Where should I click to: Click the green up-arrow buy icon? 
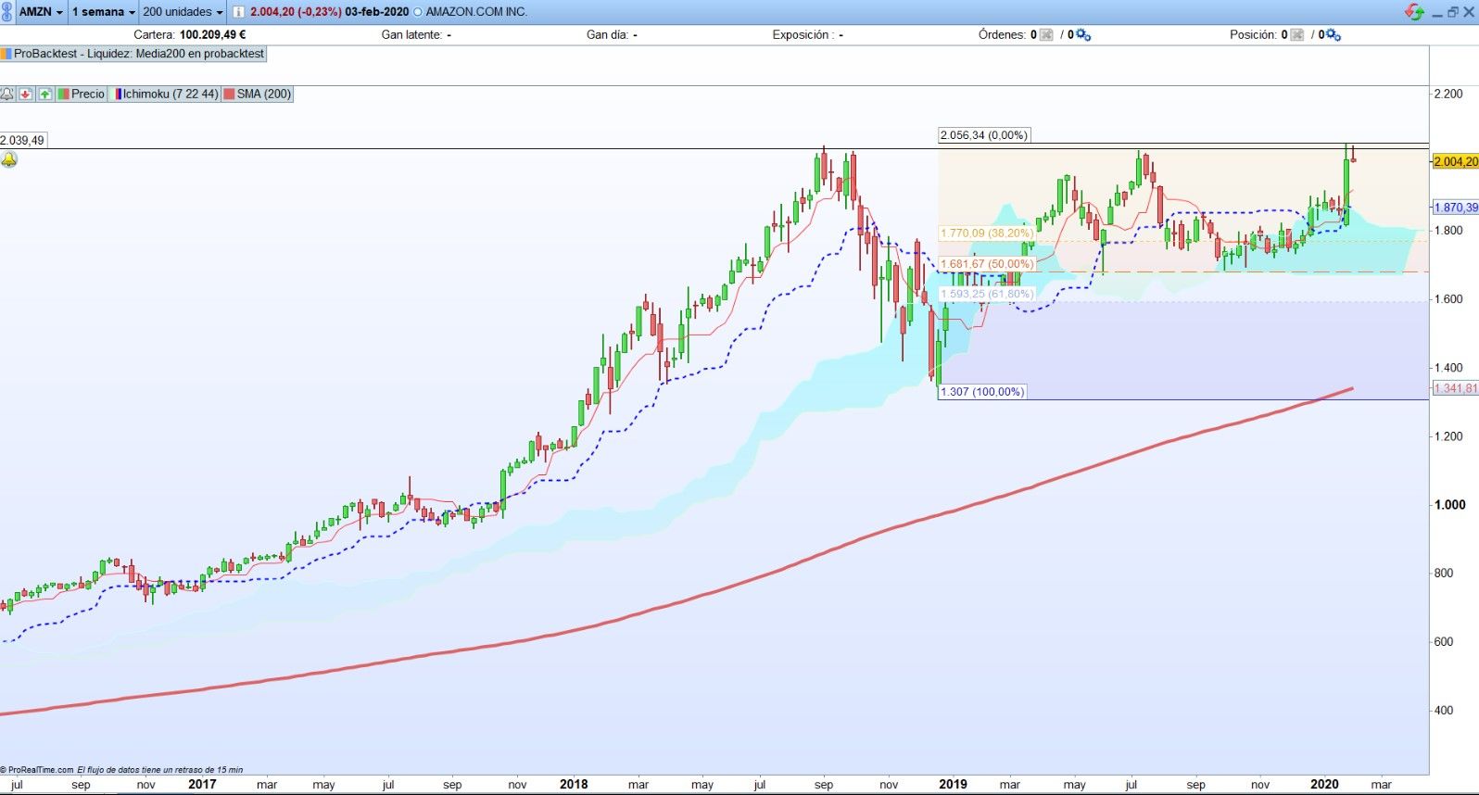tap(44, 94)
